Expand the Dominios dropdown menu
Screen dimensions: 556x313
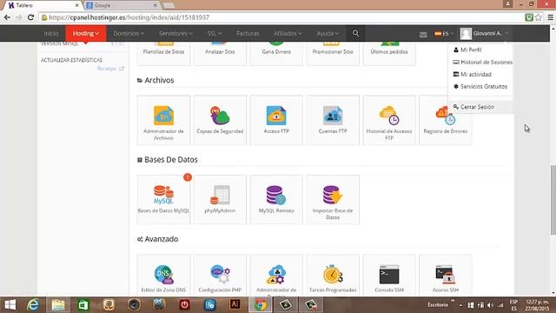tap(129, 33)
